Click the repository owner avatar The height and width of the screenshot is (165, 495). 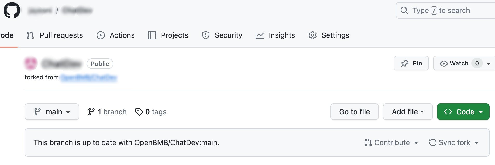(x=31, y=63)
